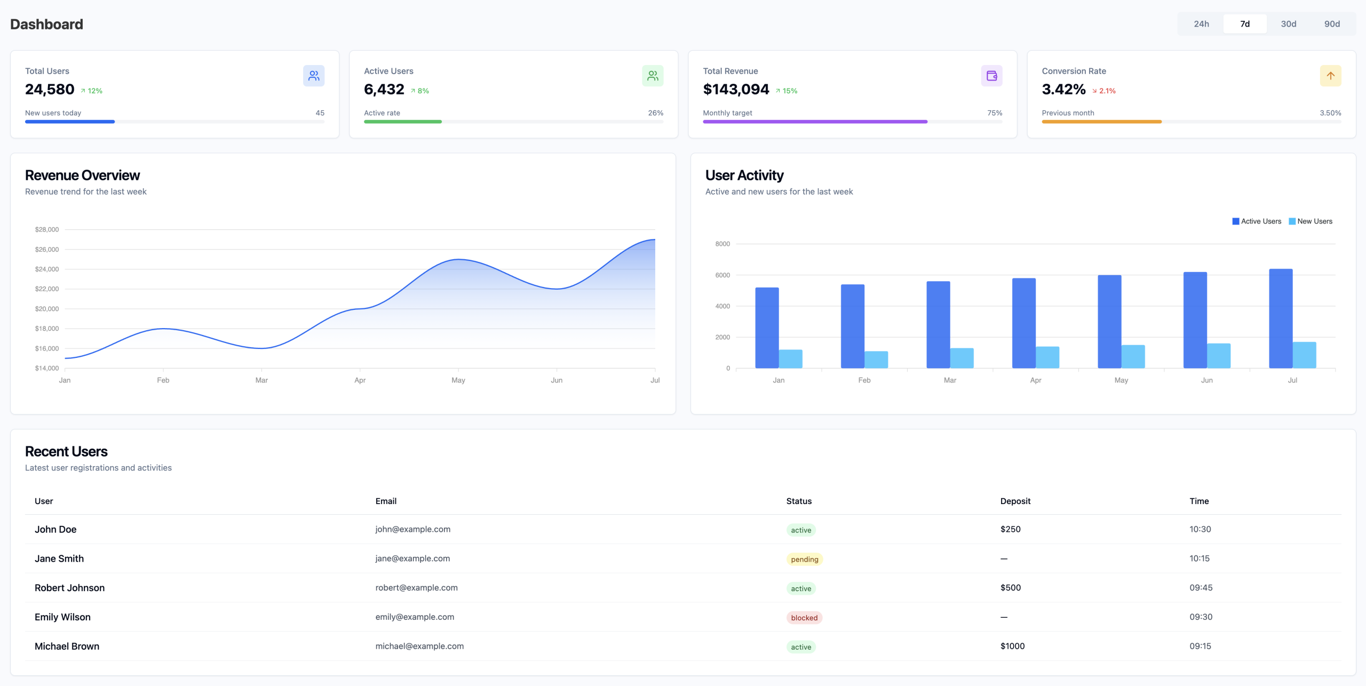Click the blocked status badge for Emily Wilson
The height and width of the screenshot is (686, 1366).
pos(804,618)
